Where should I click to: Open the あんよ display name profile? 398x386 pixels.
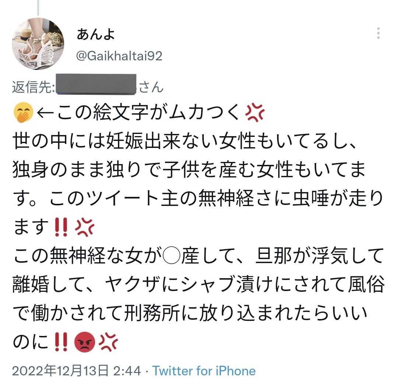[x=96, y=35]
